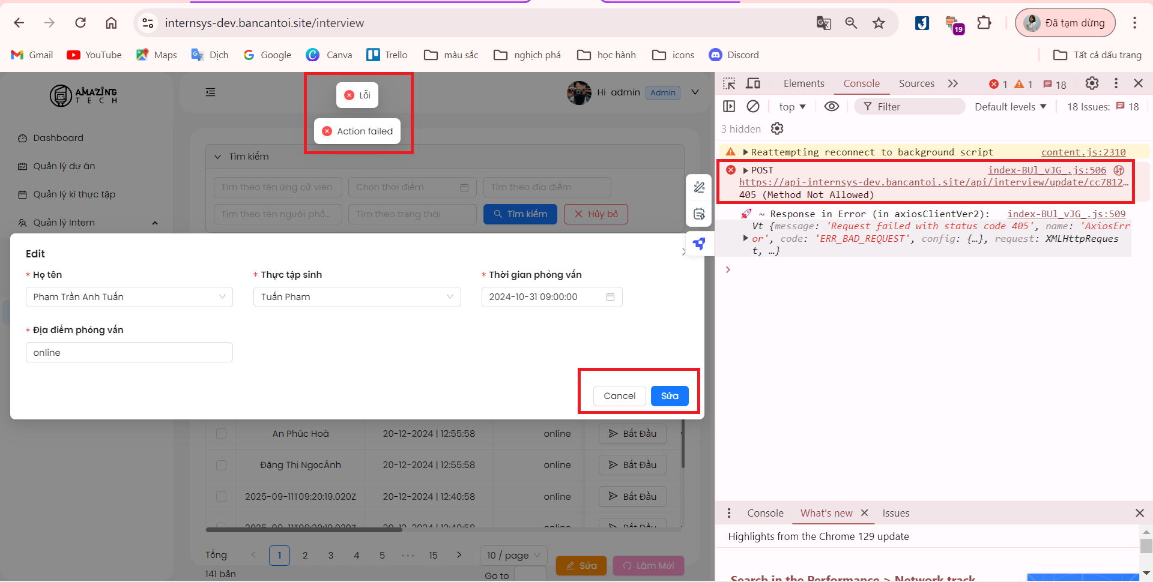Open the Họ tên dropdown
This screenshot has height=582, width=1153.
click(x=129, y=297)
